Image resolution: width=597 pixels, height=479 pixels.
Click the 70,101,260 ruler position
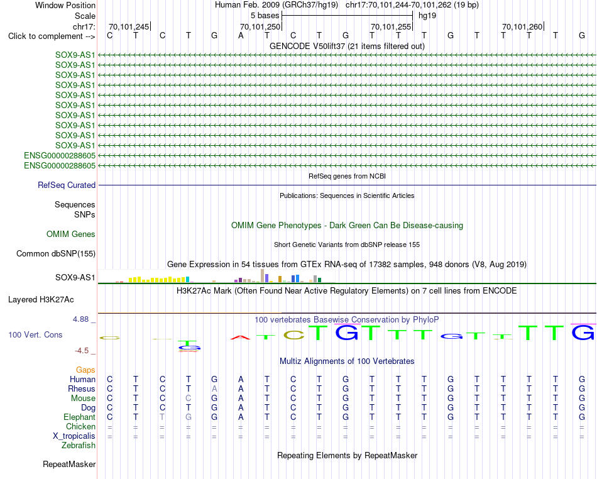(x=522, y=26)
